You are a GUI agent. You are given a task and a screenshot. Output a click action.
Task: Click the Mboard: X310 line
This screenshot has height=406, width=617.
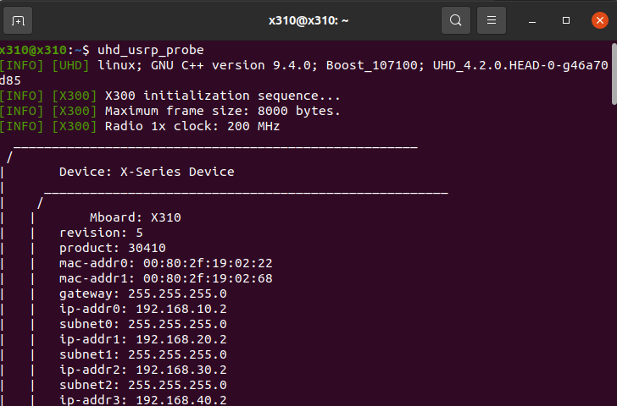click(x=136, y=217)
